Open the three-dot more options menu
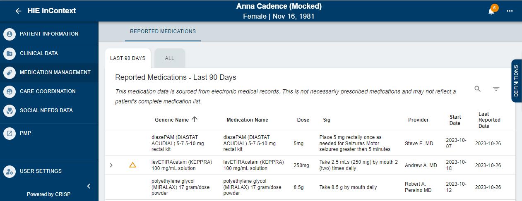The width and height of the screenshot is (522, 201). [x=510, y=11]
